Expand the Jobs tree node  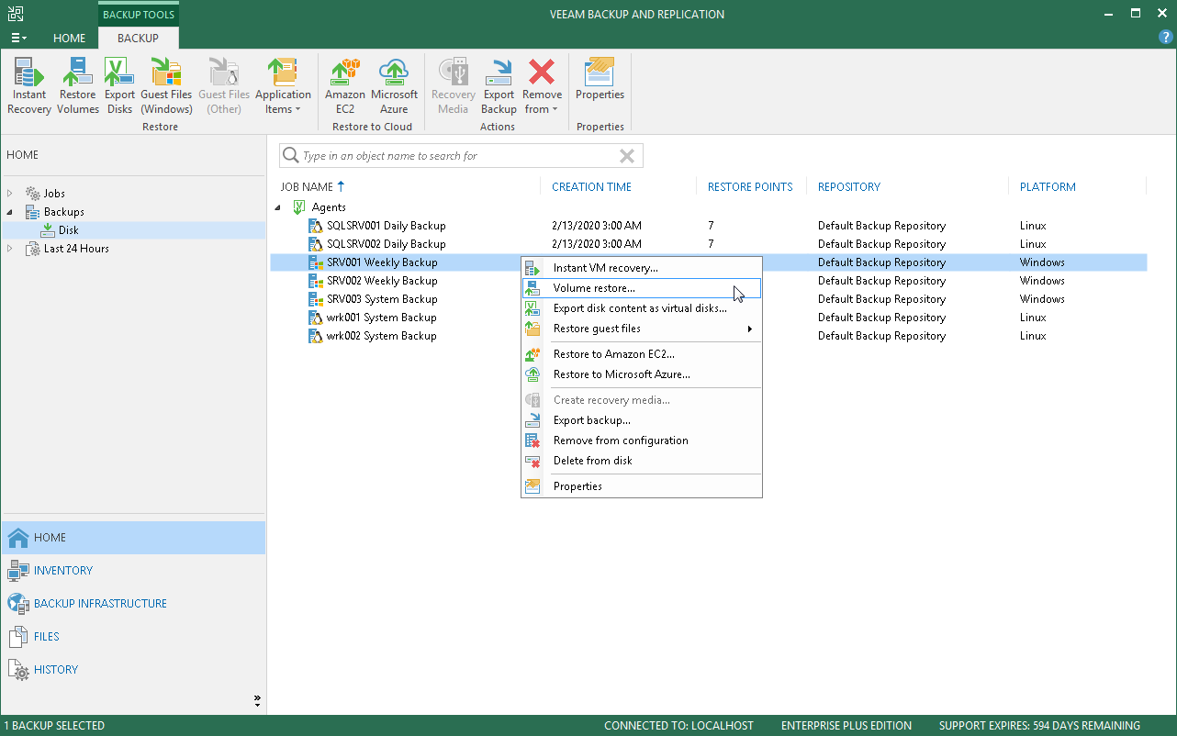[x=10, y=194]
